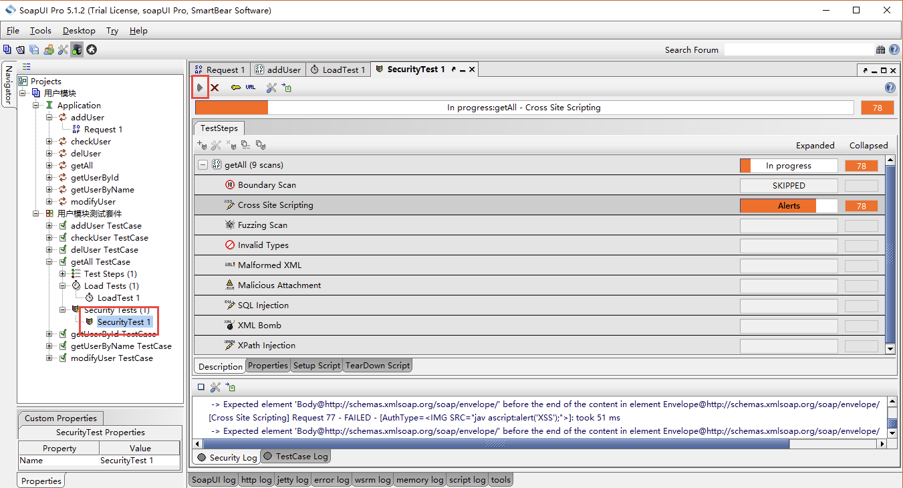This screenshot has width=903, height=488.
Task: Open the Custom Properties tab
Action: click(60, 418)
